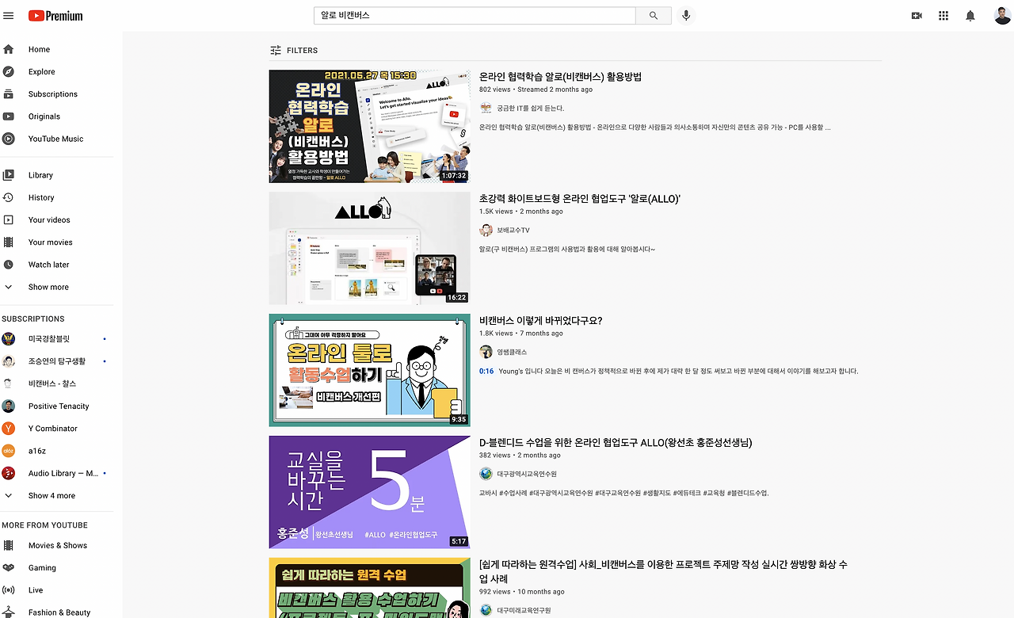Click the Live broadcast icon
1014x618 pixels.
(9, 590)
